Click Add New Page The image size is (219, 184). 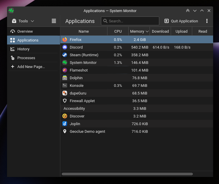[x=34, y=67]
